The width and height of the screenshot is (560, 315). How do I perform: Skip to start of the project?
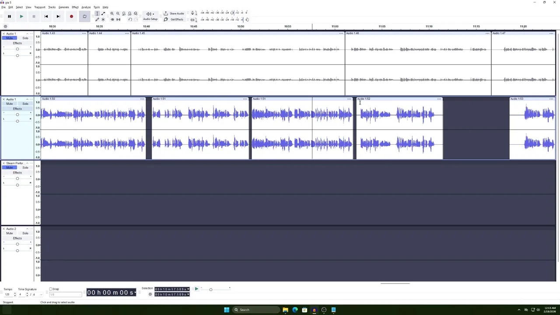coord(46,17)
